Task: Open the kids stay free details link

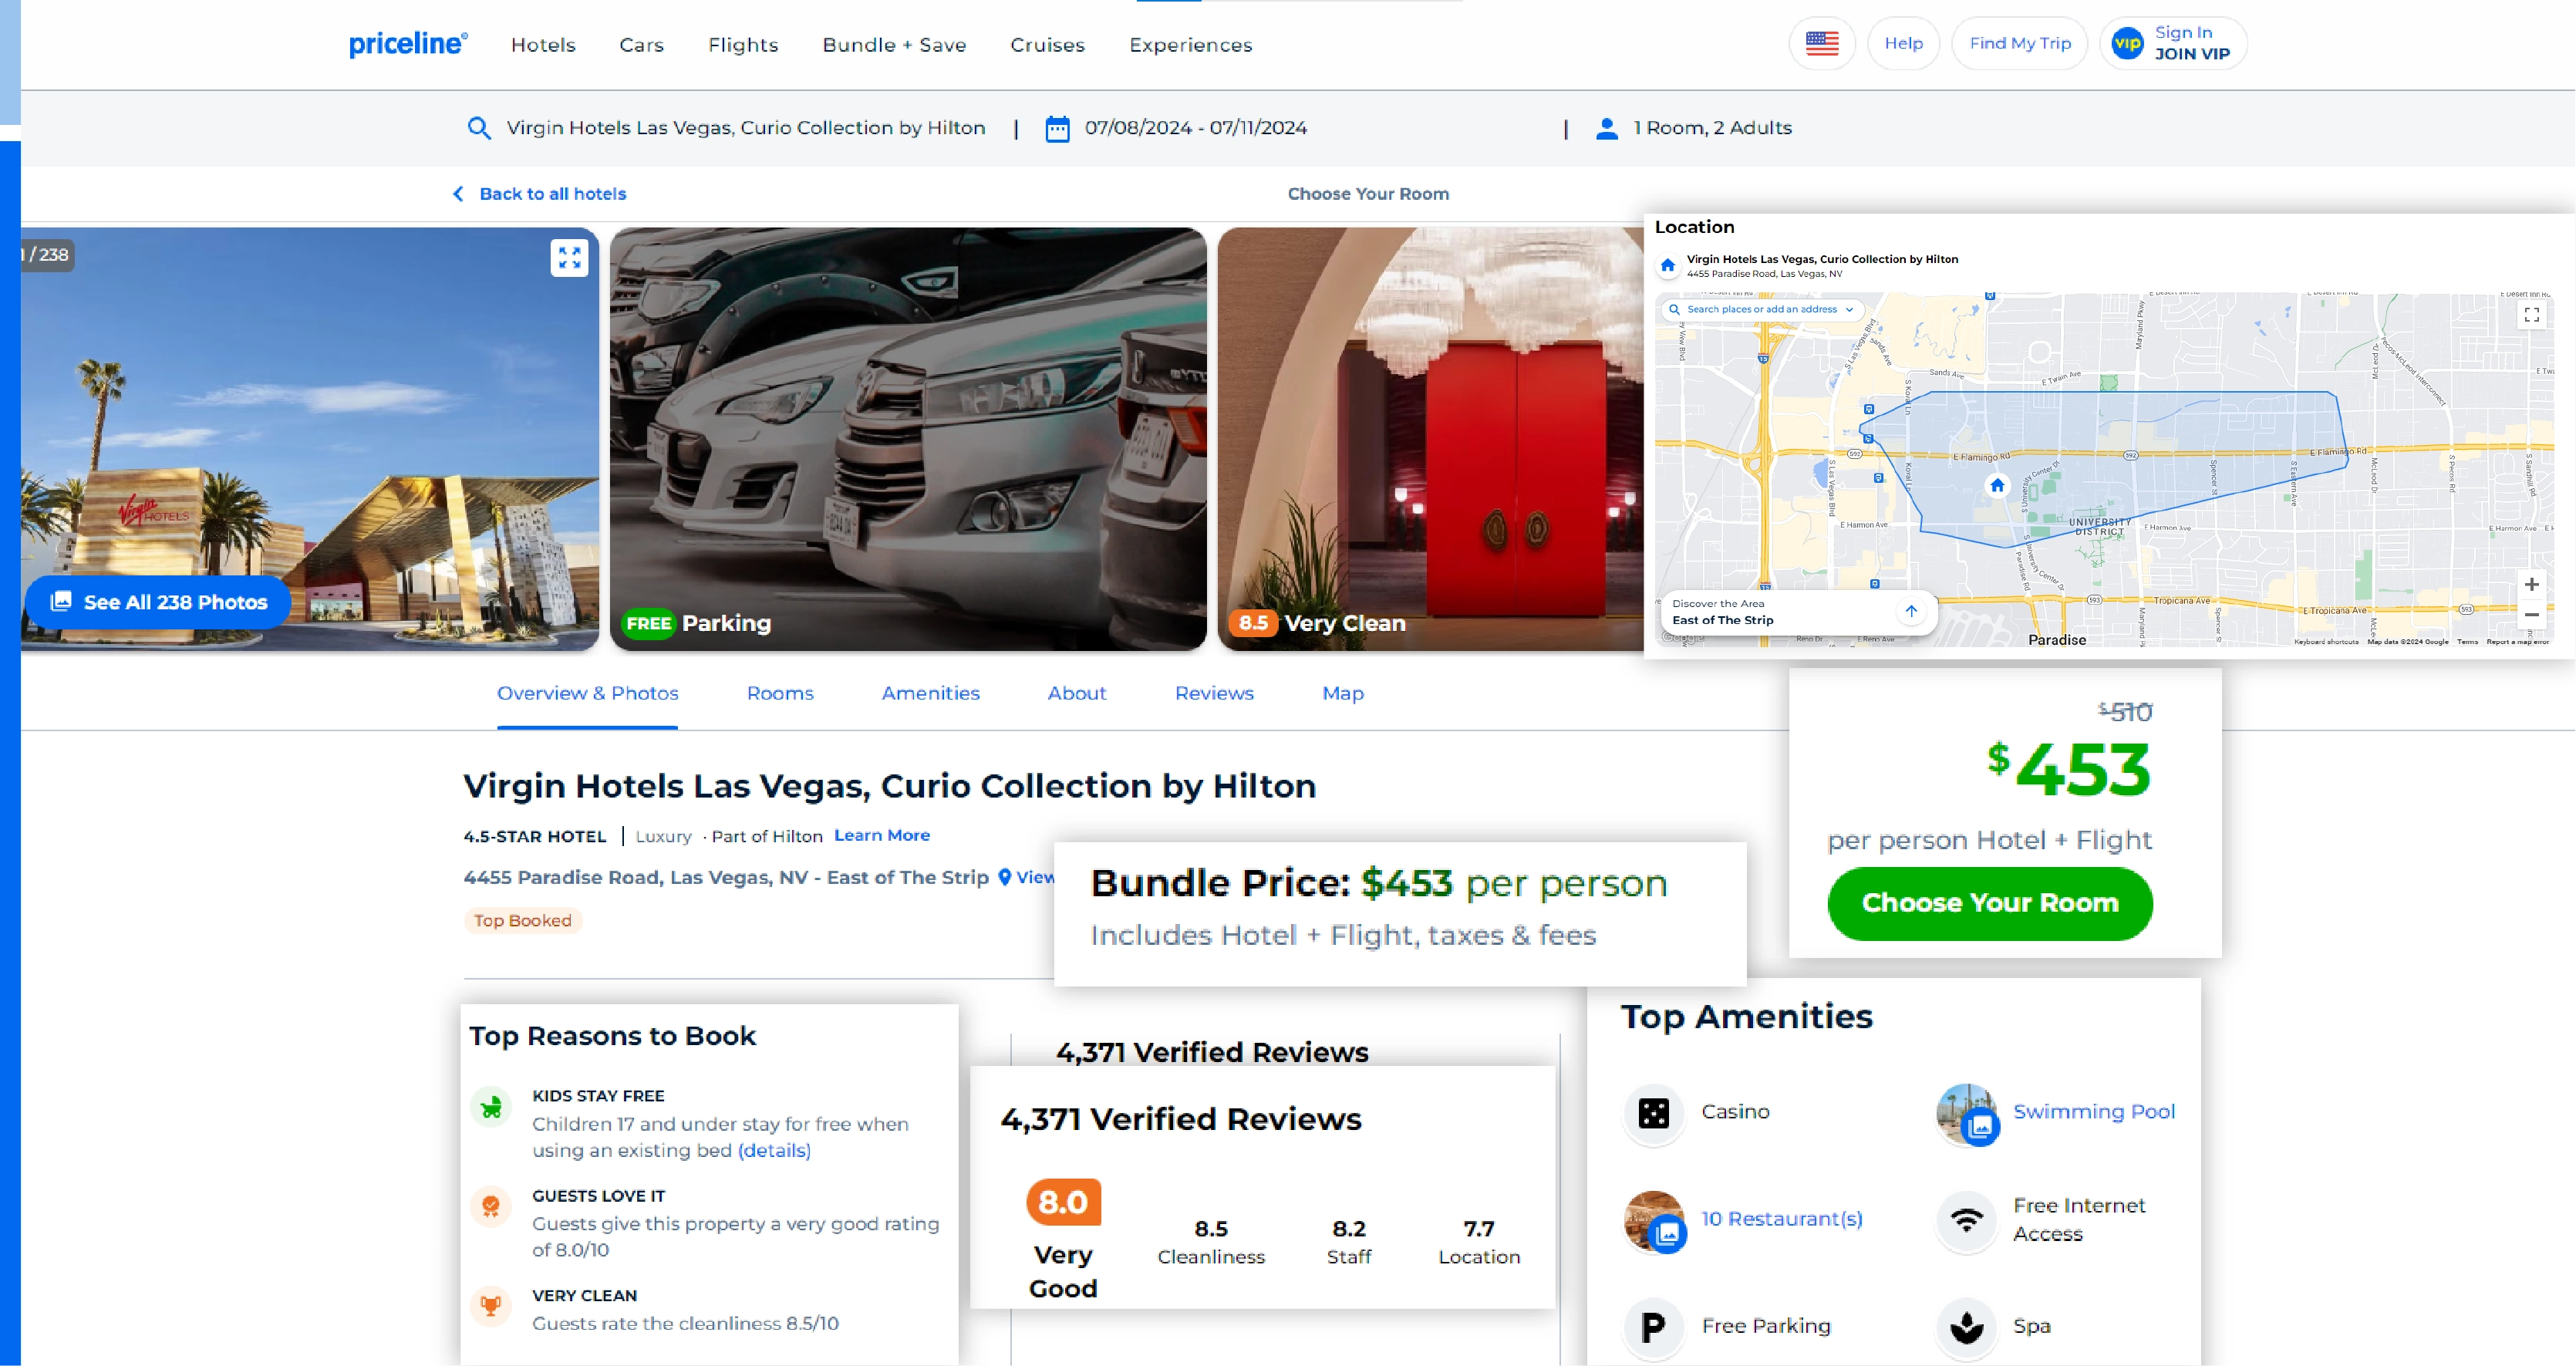Action: click(774, 1150)
